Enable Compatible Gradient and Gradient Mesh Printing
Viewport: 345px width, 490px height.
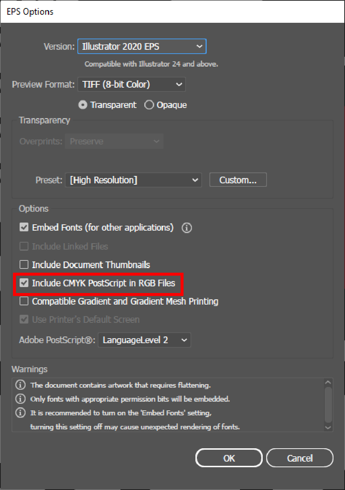[24, 301]
